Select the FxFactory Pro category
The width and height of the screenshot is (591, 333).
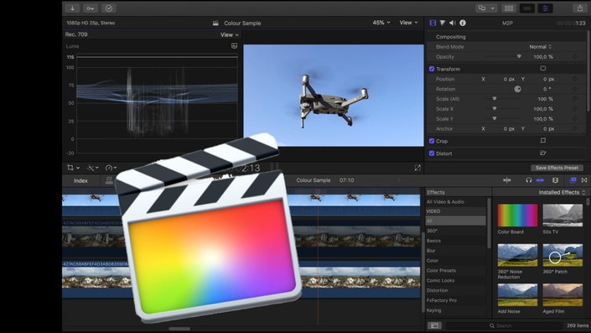tap(456, 300)
